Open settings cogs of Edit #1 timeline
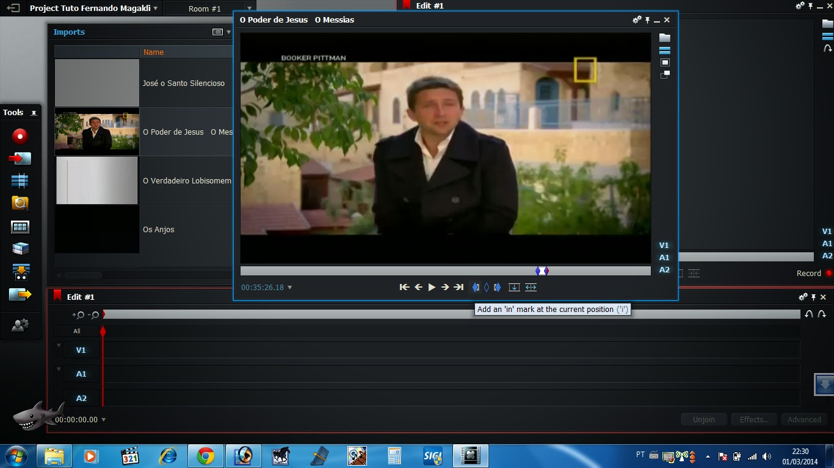Screen dimensions: 834x468 803,297
